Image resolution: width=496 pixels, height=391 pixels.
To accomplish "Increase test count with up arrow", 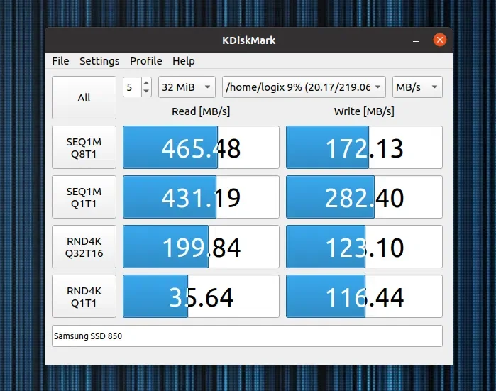I will click(146, 83).
